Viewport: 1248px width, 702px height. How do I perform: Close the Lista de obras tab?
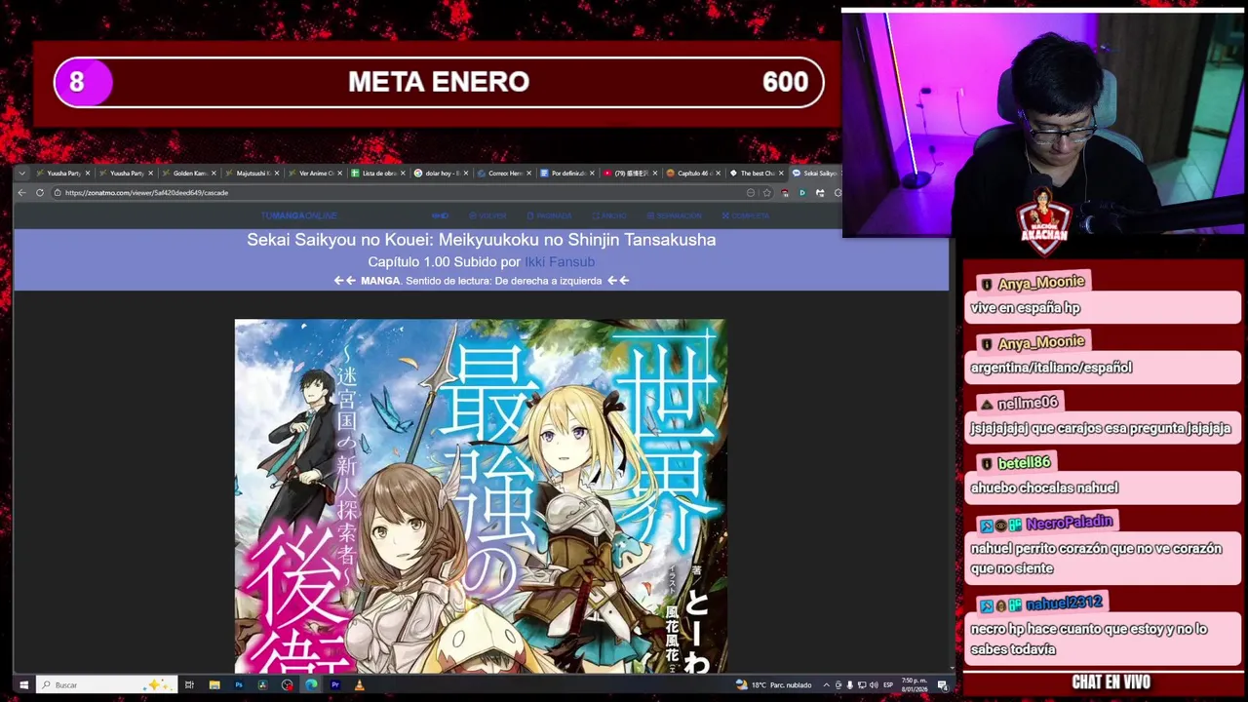(x=402, y=174)
